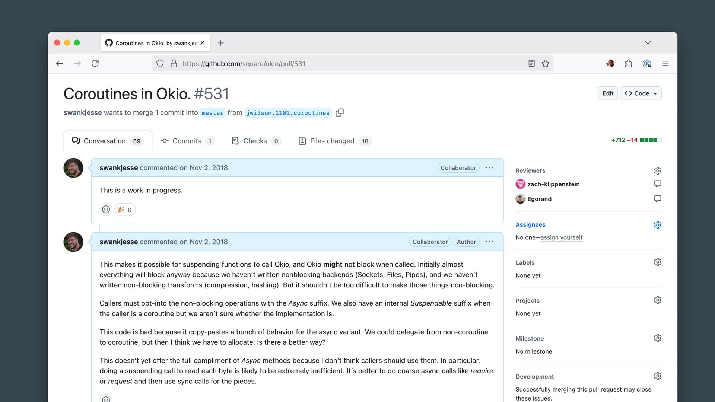Click the Labels heading
This screenshot has height=402, width=715.
pos(525,262)
